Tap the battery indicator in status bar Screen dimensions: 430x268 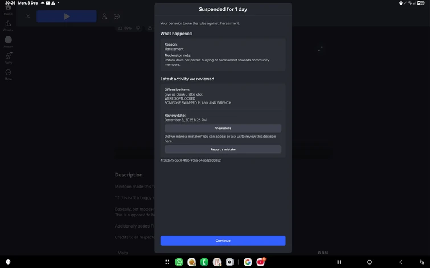tap(421, 3)
